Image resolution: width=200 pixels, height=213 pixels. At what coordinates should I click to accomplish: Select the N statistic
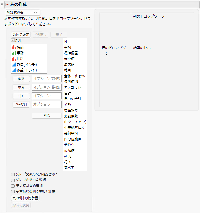click(75, 42)
